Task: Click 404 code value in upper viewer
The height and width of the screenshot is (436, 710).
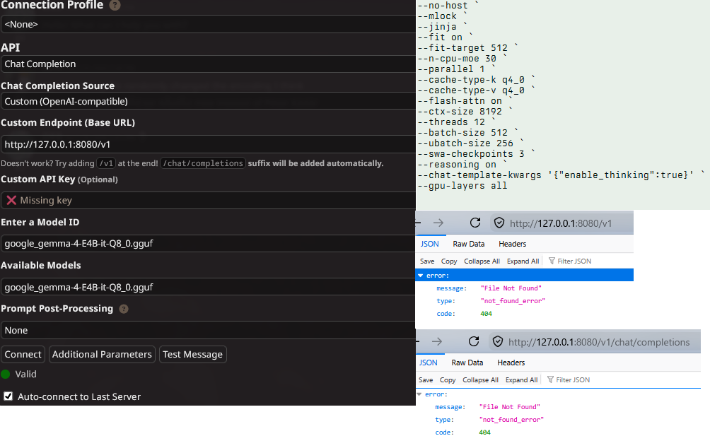Action: click(486, 314)
